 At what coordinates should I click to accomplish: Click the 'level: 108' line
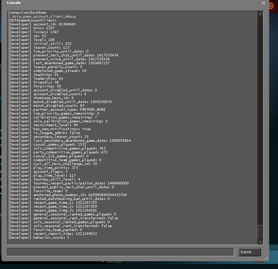coord(31,40)
